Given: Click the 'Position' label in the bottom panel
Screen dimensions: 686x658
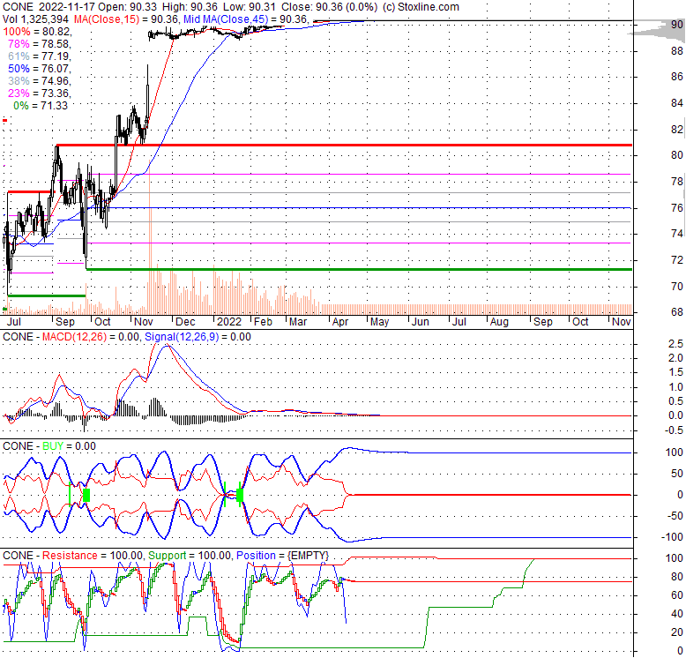Looking at the screenshot, I should point(256,556).
